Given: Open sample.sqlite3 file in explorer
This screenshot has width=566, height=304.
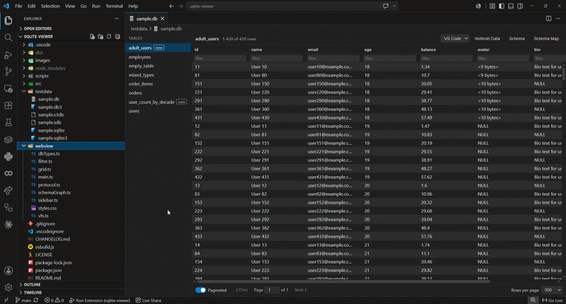Looking at the screenshot, I should [x=52, y=138].
